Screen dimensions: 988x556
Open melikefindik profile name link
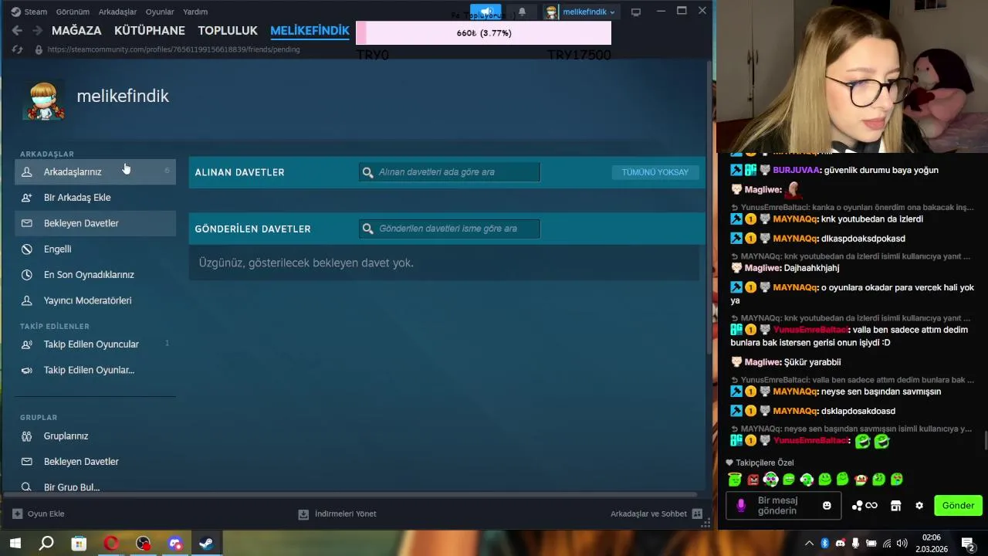123,96
